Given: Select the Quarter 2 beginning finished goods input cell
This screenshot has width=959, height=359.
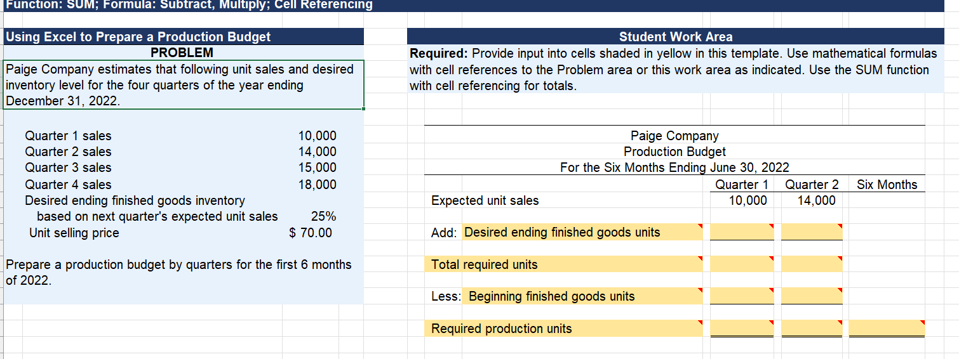Looking at the screenshot, I should (x=812, y=296).
